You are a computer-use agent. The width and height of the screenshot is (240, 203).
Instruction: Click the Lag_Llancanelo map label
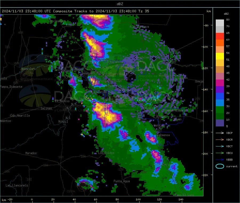(x=17, y=185)
